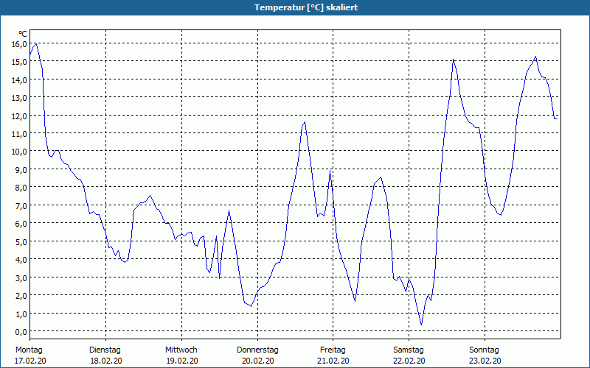The height and width of the screenshot is (368, 590).
Task: Click the Sonntag day label
Action: click(x=485, y=350)
